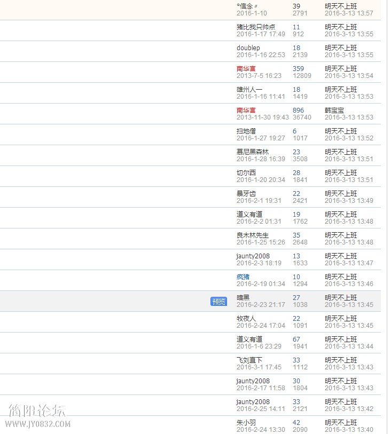Viewport: 391px width, 434px height.
Task: Open author 朱小羽 profile
Action: click(246, 422)
